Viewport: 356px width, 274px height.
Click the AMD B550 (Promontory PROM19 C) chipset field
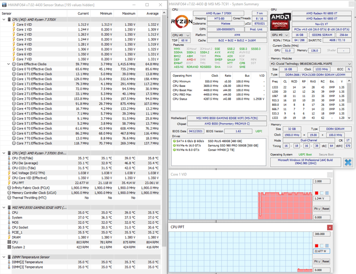click(x=227, y=124)
